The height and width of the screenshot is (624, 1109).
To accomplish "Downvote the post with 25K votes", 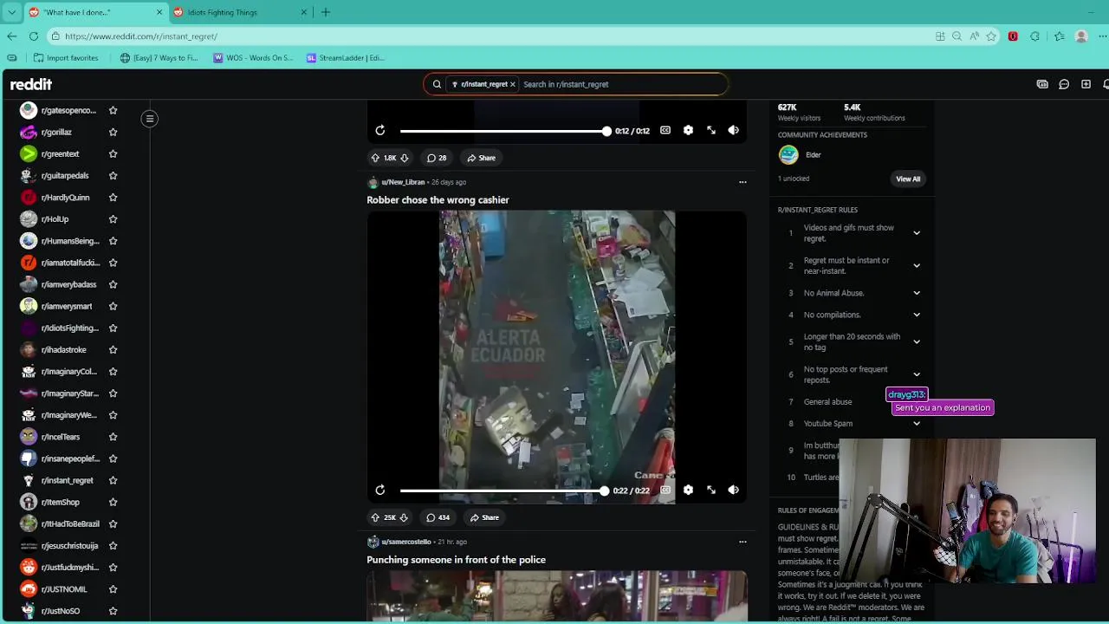I will 404,517.
